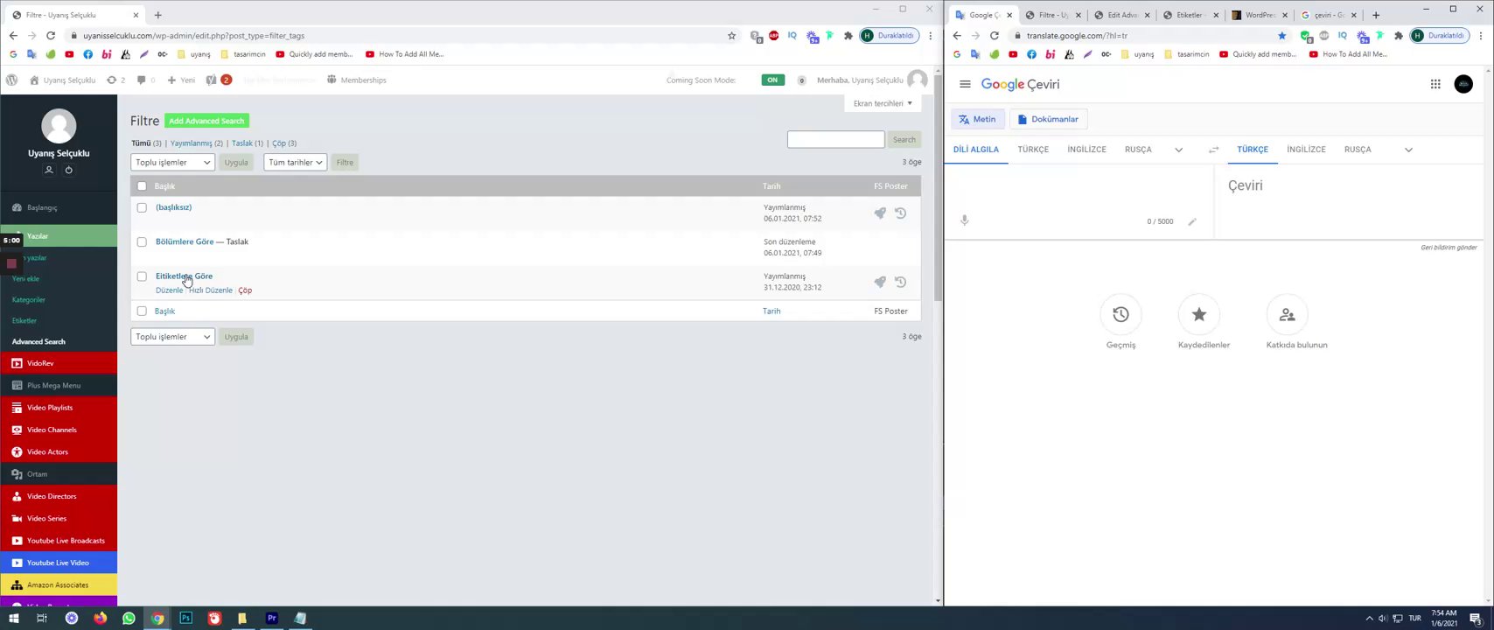The width and height of the screenshot is (1494, 630).
Task: Swap languages in Google Translate
Action: pyautogui.click(x=1213, y=150)
